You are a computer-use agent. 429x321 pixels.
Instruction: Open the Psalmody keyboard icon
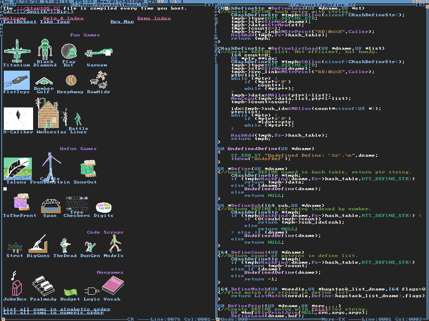click(x=43, y=286)
